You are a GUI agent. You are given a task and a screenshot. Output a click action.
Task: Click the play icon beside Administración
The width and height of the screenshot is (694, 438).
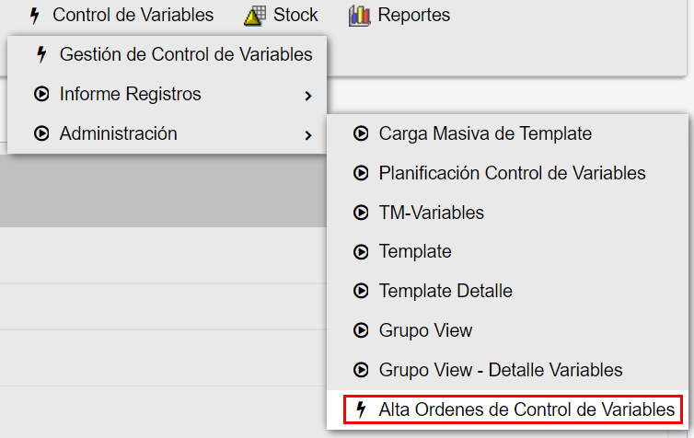pyautogui.click(x=41, y=133)
